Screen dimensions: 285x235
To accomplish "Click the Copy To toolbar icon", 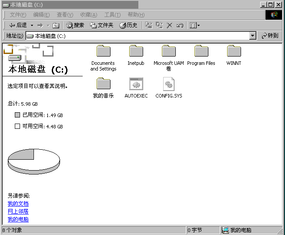I will 159,25.
